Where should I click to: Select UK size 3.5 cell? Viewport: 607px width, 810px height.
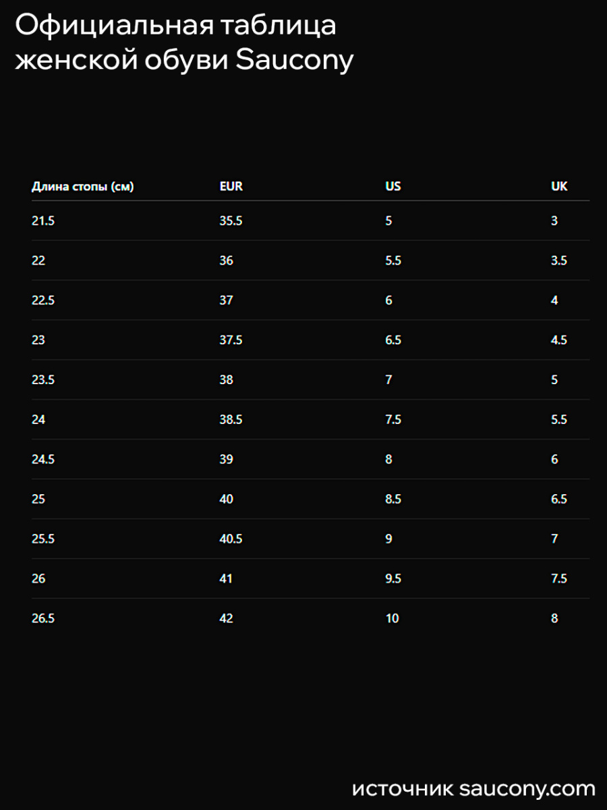[x=558, y=261]
